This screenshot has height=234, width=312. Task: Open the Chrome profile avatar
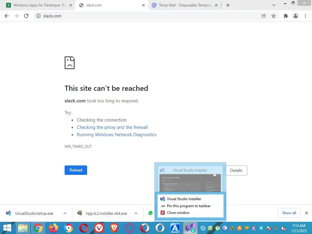pos(296,16)
